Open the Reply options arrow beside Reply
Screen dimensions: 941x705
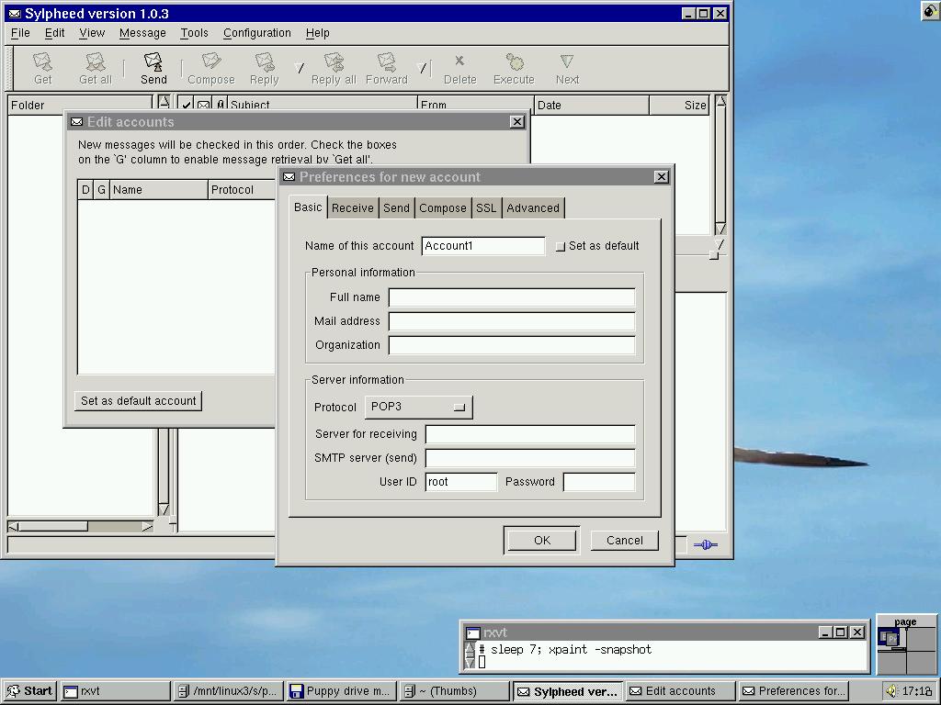tap(300, 68)
